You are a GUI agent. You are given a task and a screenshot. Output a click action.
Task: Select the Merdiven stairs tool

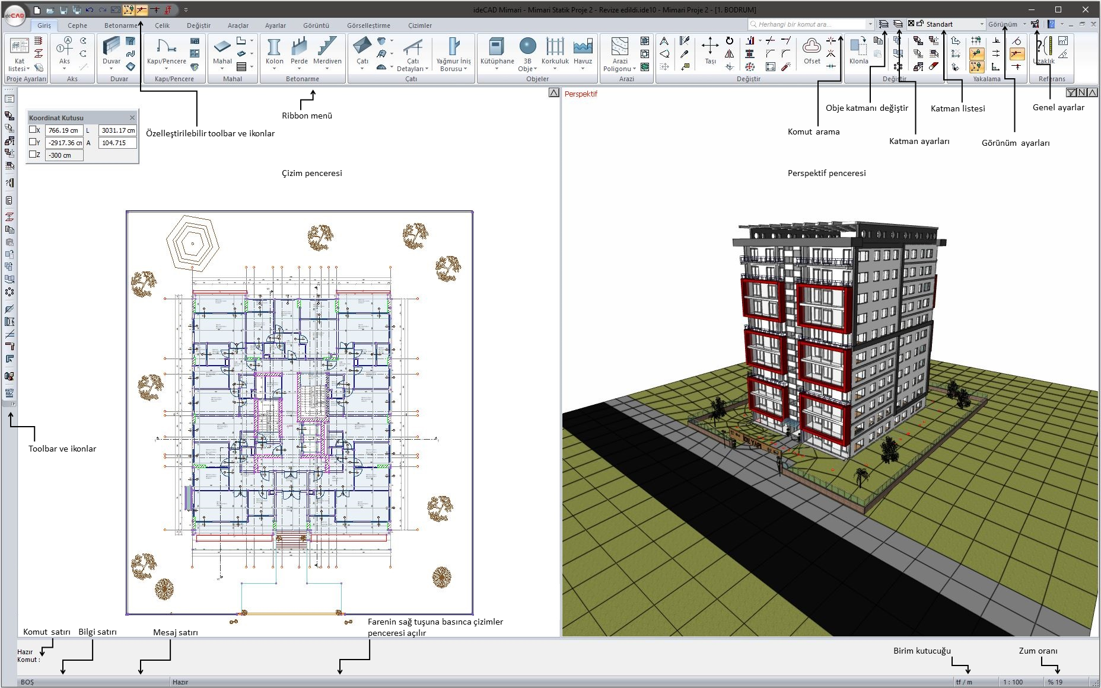click(x=327, y=47)
